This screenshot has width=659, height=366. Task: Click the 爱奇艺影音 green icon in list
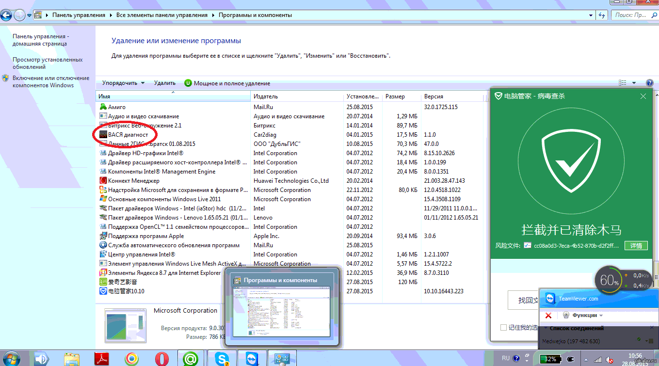103,282
